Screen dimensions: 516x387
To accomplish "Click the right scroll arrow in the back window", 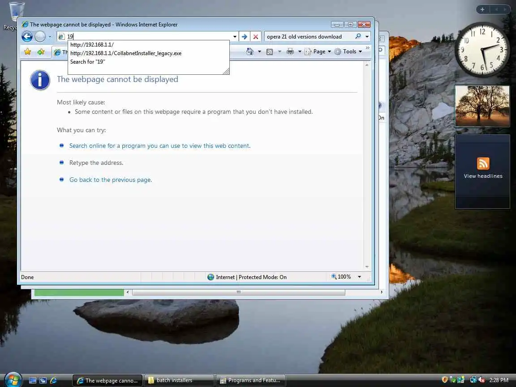I will click(x=382, y=292).
